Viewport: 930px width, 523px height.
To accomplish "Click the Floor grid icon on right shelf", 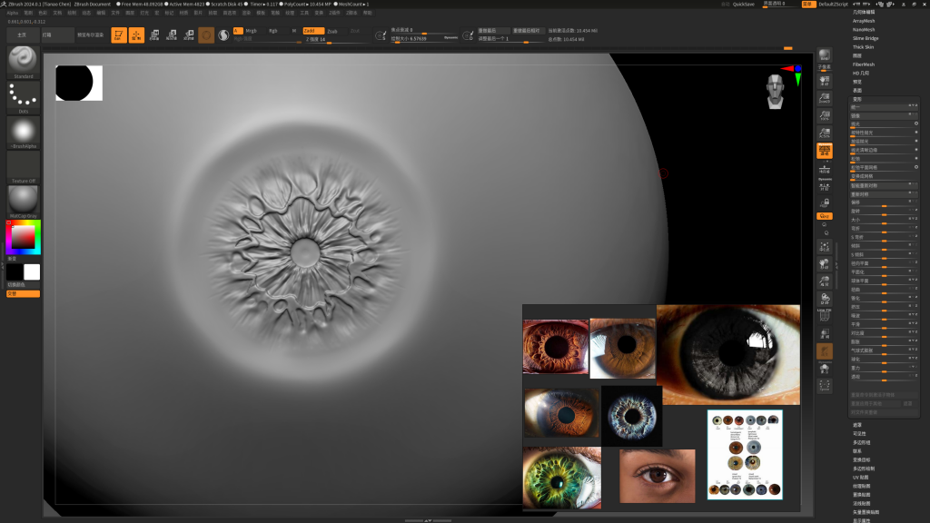I will pyautogui.click(x=825, y=170).
